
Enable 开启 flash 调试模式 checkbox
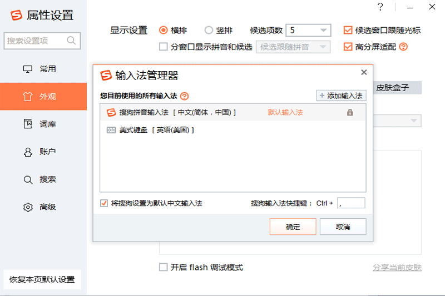click(x=163, y=267)
